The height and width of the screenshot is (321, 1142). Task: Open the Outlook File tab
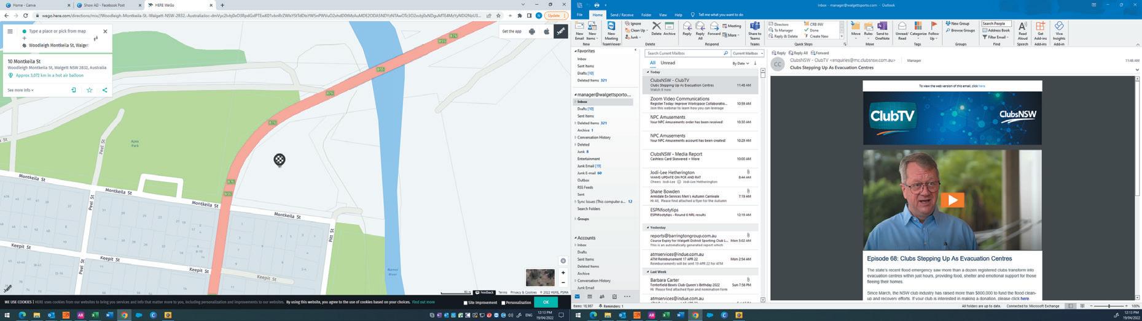click(579, 15)
